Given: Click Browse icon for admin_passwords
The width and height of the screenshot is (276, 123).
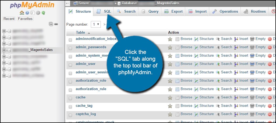Looking at the screenshot, I should tap(177, 47).
